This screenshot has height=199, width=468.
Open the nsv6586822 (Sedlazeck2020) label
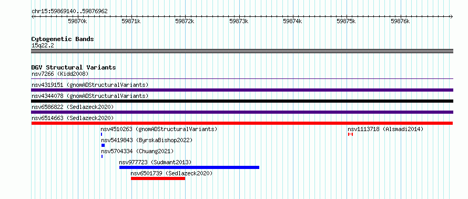click(x=73, y=107)
